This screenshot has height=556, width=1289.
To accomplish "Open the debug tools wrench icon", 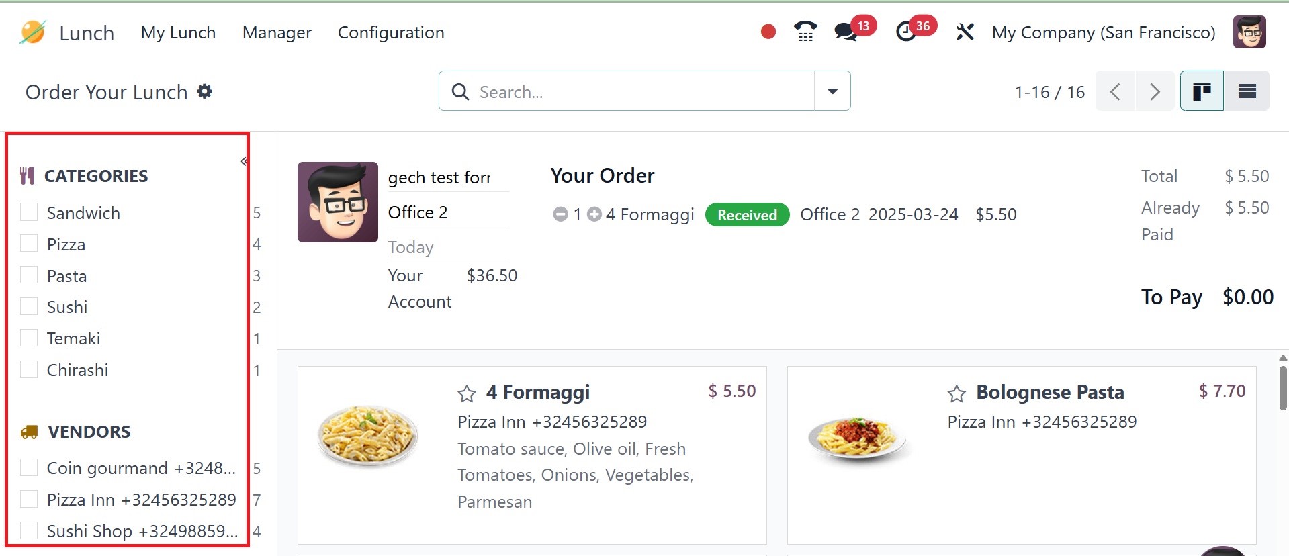I will point(965,32).
